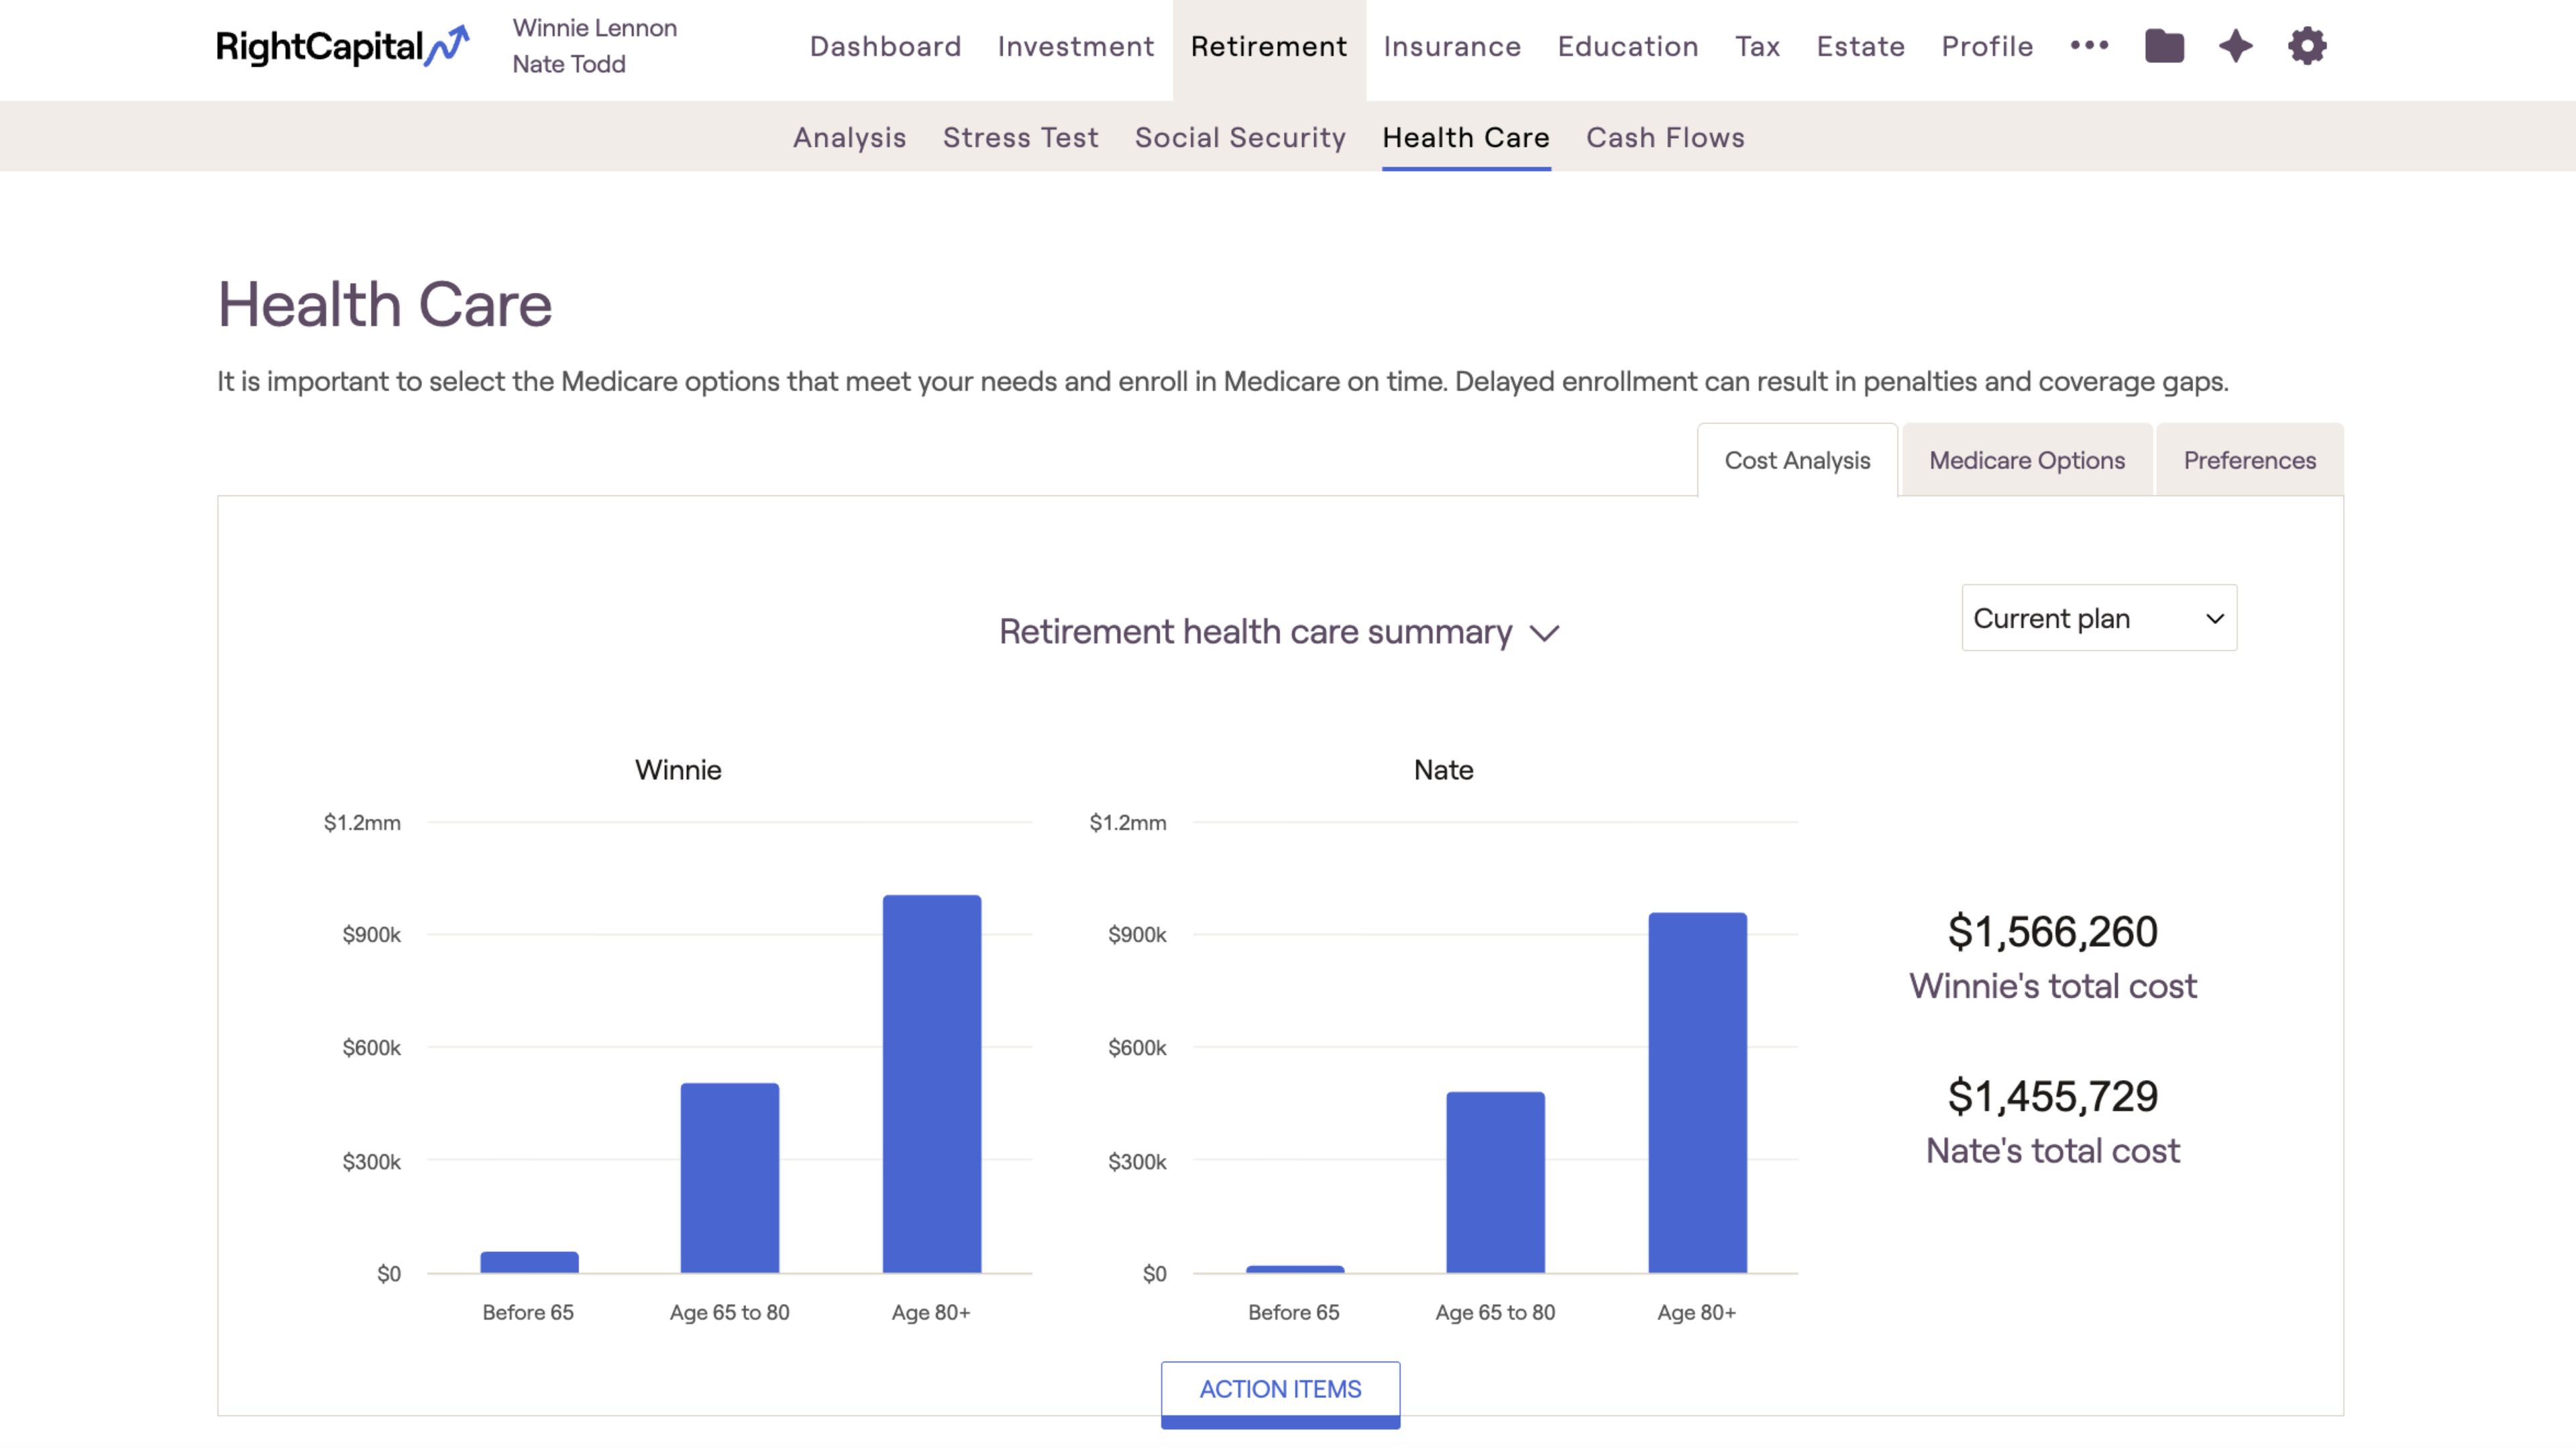Open the three-dot more menu
The image size is (2576, 1449).
coord(2089,46)
